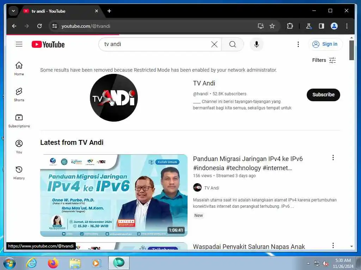Viewport: 361px width, 270px height.
Task: Open 'Waspadai Penyakit Saluran Napas Anak' video title
Action: [249, 246]
